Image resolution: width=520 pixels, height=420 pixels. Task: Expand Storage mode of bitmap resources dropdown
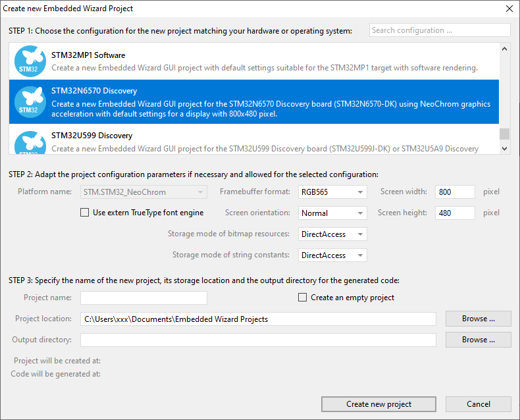click(x=332, y=234)
